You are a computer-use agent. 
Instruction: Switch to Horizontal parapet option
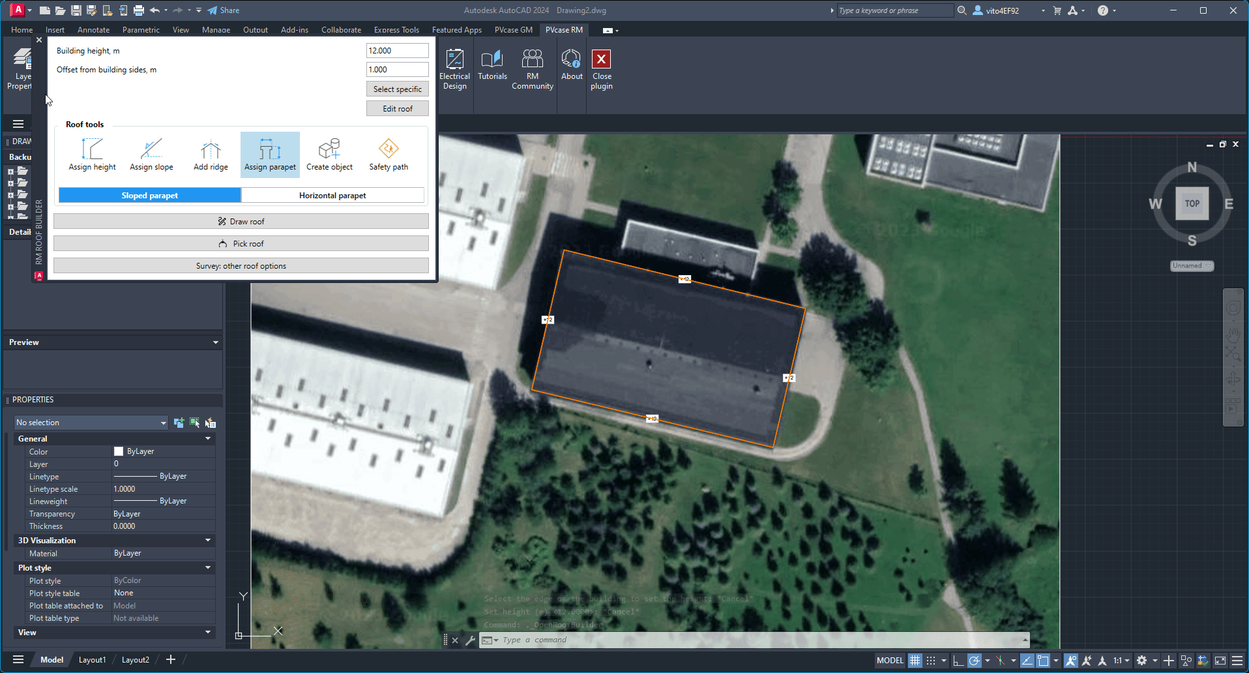pyautogui.click(x=332, y=196)
